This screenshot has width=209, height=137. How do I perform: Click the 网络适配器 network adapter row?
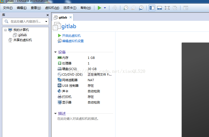(x=85, y=80)
